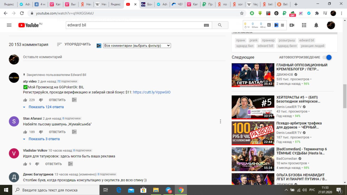Click the search magnifier button
This screenshot has height=195, width=347.
point(220,25)
